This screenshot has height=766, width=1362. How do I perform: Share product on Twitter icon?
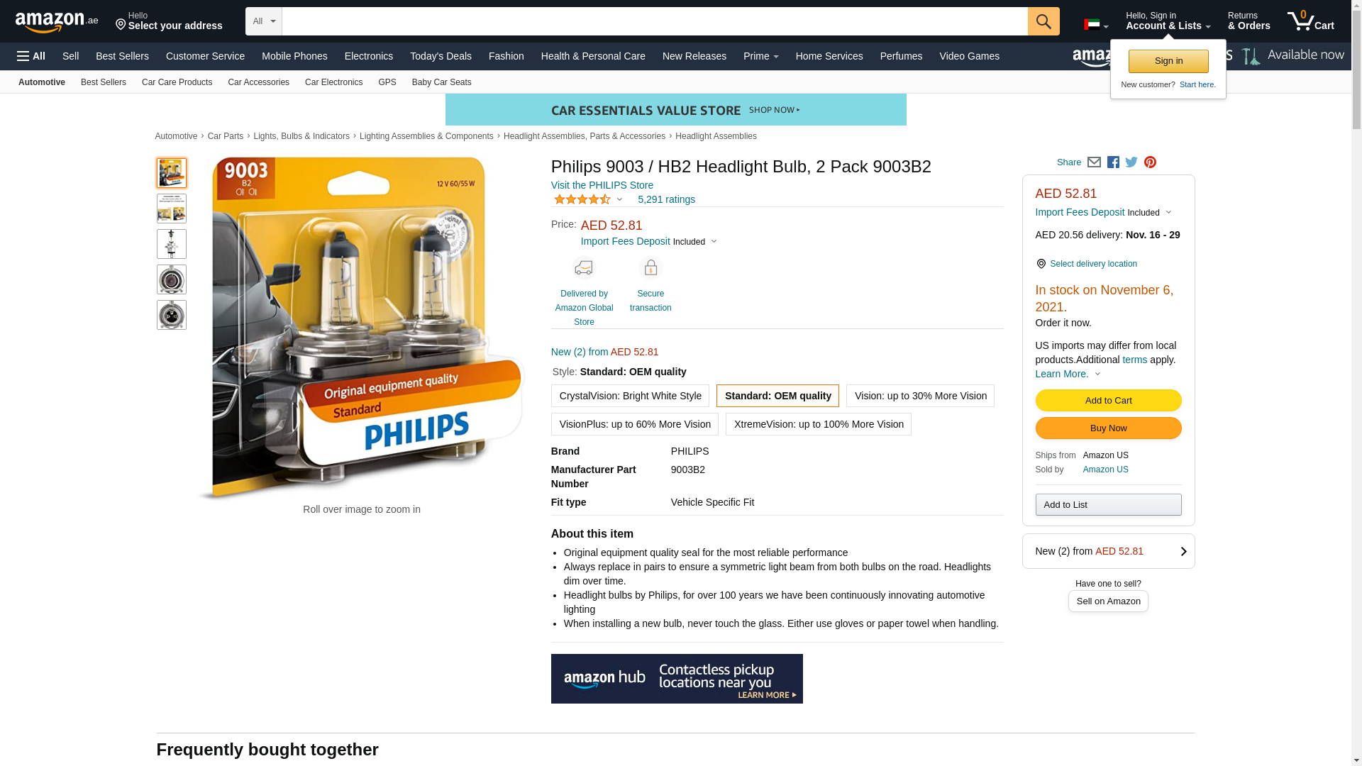tap(1131, 162)
